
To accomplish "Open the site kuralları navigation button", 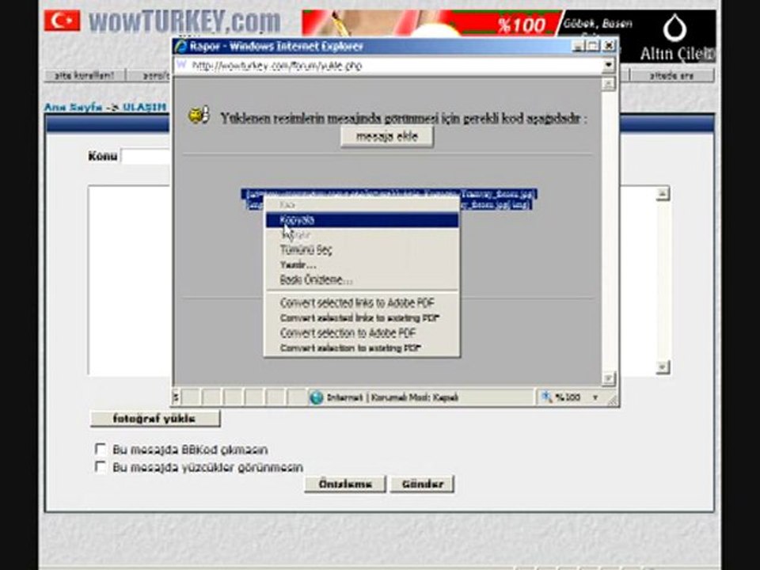I will [85, 76].
